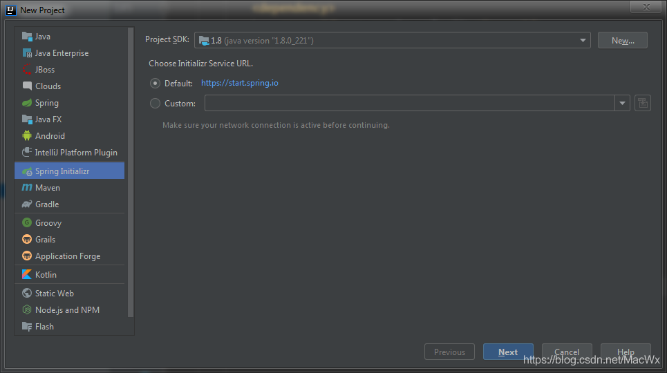667x373 pixels.
Task: Select the Java FX folder icon
Action: coord(27,119)
